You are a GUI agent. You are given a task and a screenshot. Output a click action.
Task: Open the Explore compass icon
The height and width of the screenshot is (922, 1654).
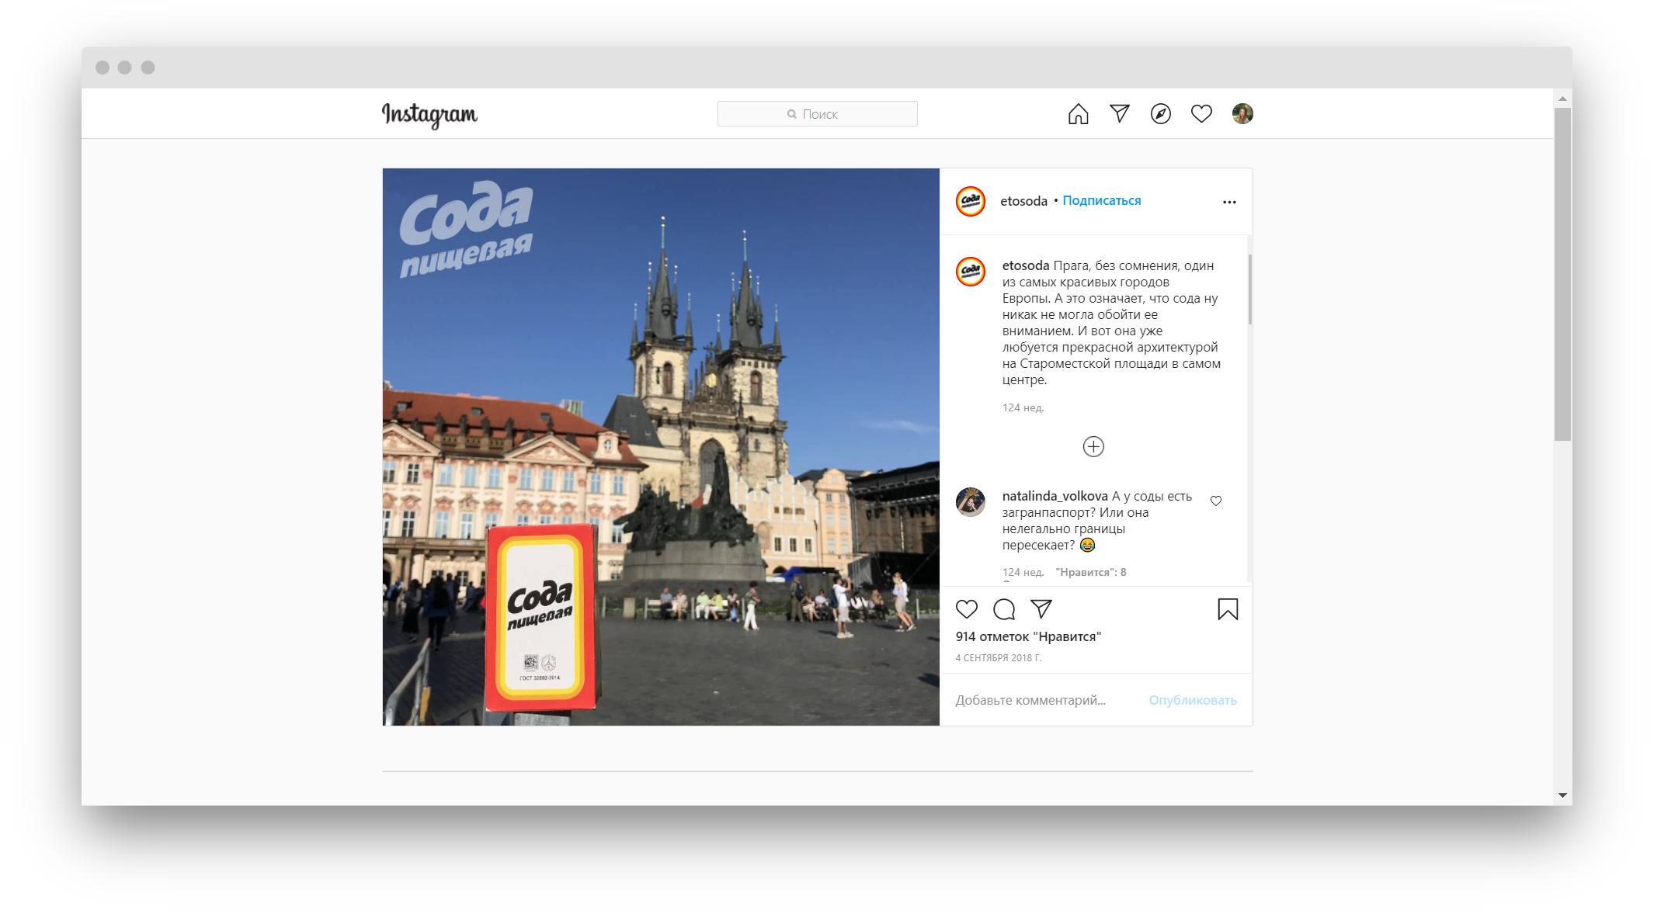click(x=1160, y=114)
